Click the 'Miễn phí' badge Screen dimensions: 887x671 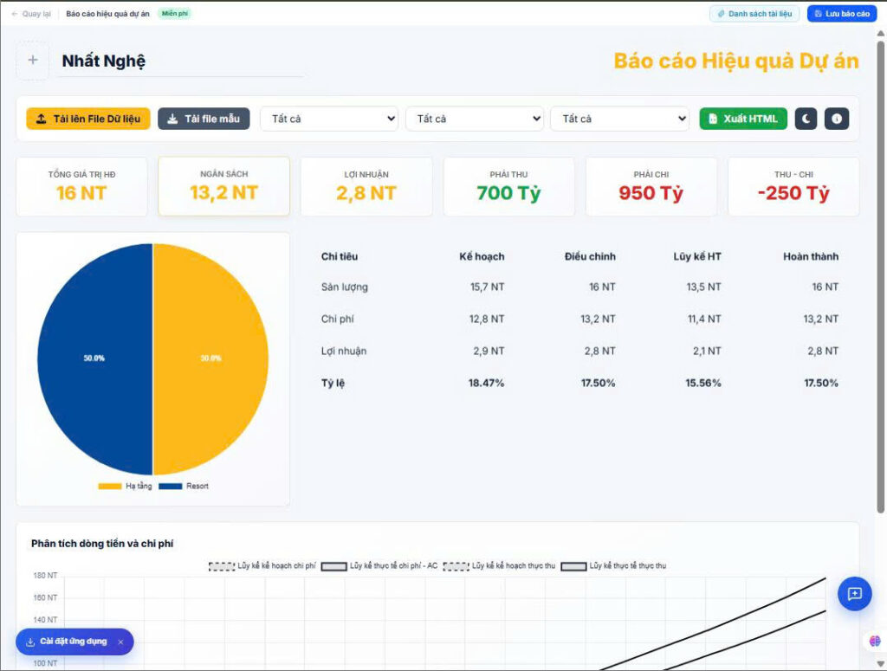click(x=175, y=14)
